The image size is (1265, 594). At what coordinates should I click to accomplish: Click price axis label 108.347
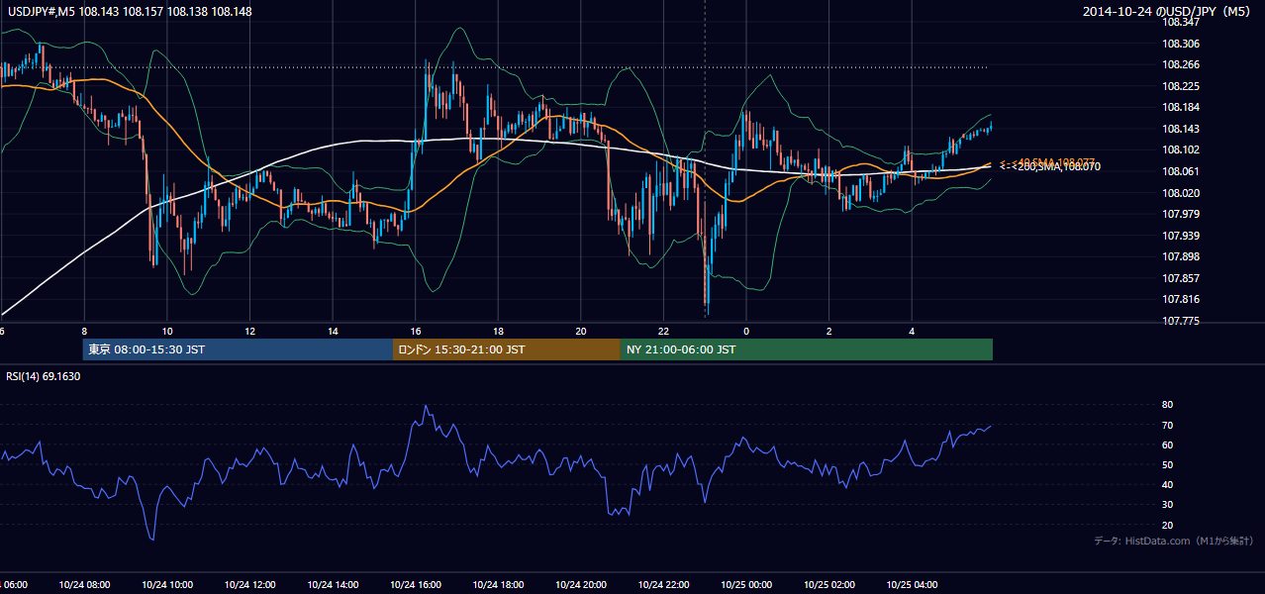[x=1180, y=22]
